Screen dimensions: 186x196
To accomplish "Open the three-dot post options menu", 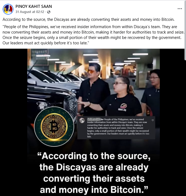I will [x=180, y=9].
